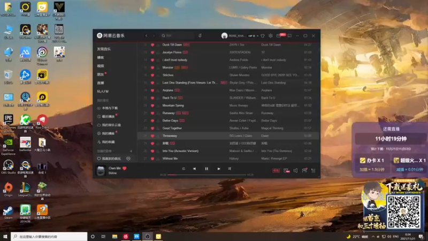Open the skin (shirt) theme icon
This screenshot has height=241, width=428.
click(263, 36)
